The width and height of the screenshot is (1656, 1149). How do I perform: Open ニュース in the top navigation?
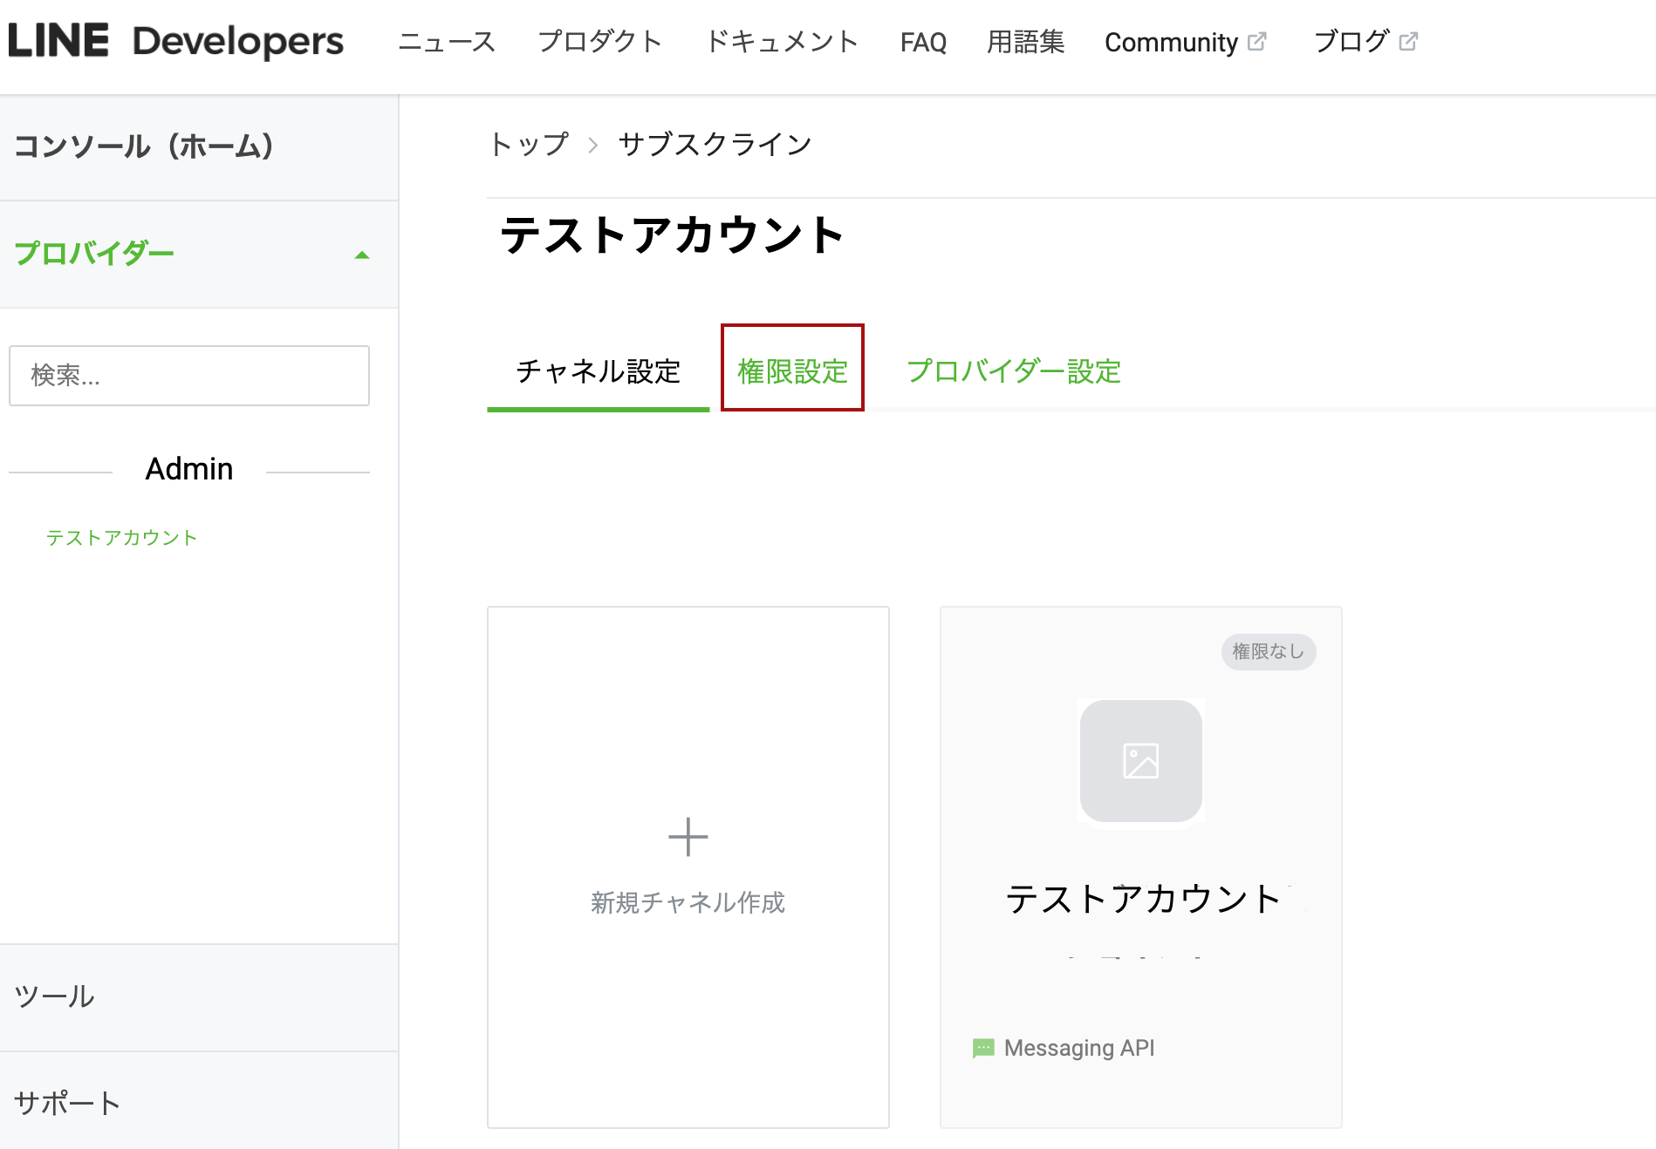click(x=447, y=42)
